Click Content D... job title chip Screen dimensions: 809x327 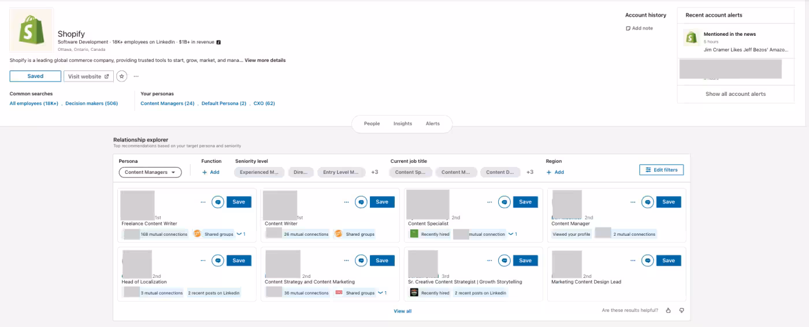click(500, 172)
